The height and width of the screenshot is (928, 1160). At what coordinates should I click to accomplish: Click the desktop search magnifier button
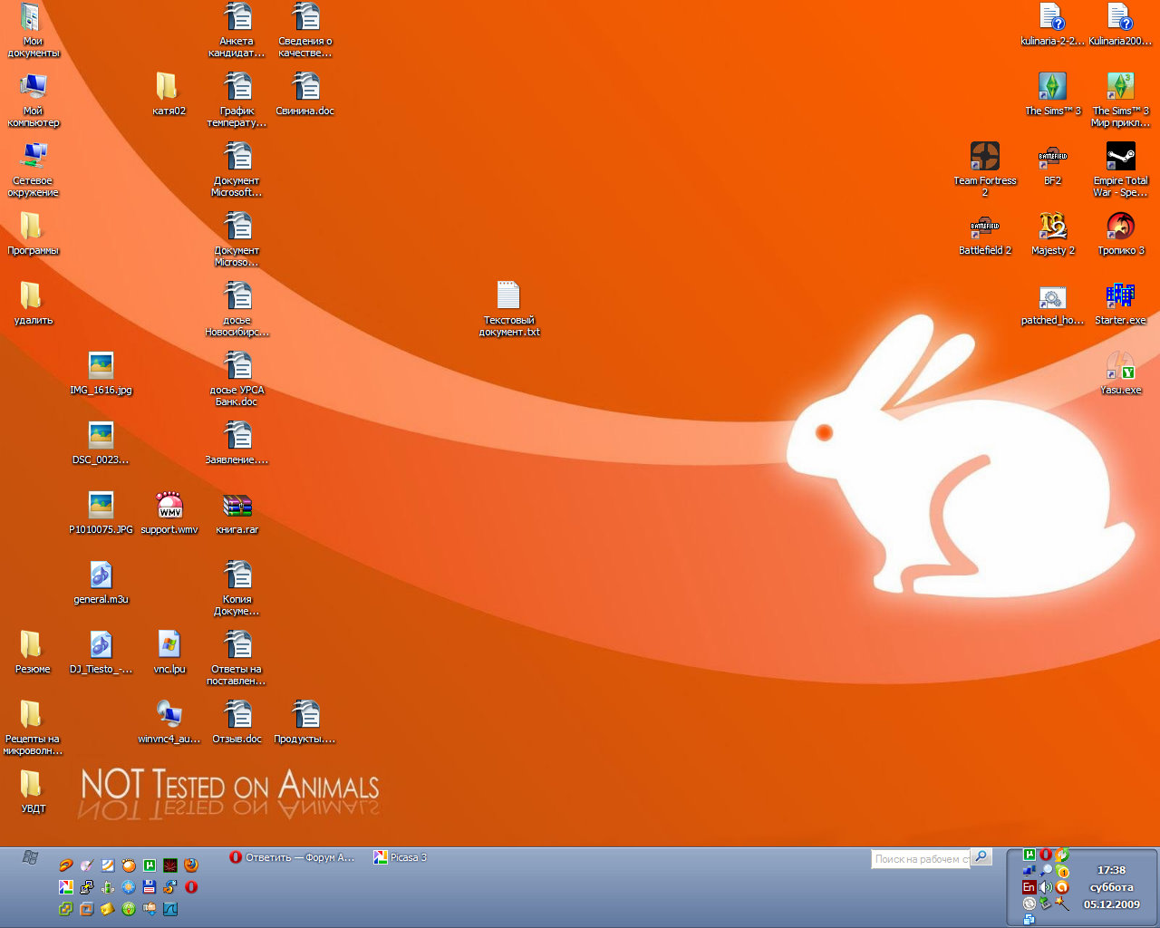(981, 856)
